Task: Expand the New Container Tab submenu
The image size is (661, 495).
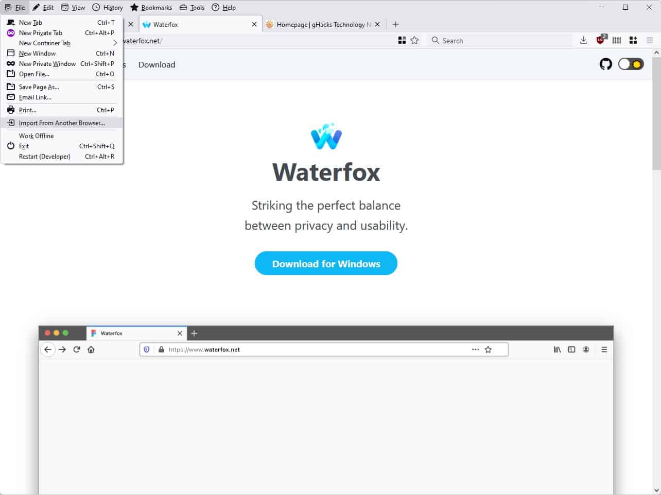Action: pos(45,43)
